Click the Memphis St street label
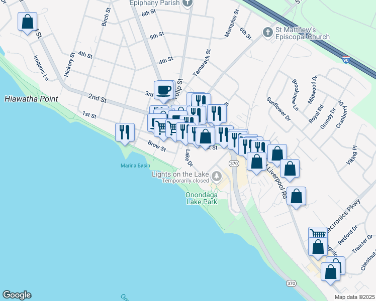Image resolution: width=376 pixels, height=301 pixels. [x=232, y=23]
